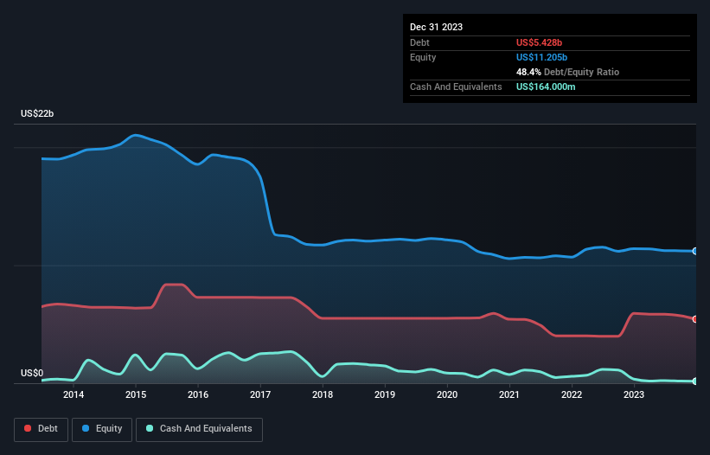Click the 2023 x-axis label

[x=634, y=394]
